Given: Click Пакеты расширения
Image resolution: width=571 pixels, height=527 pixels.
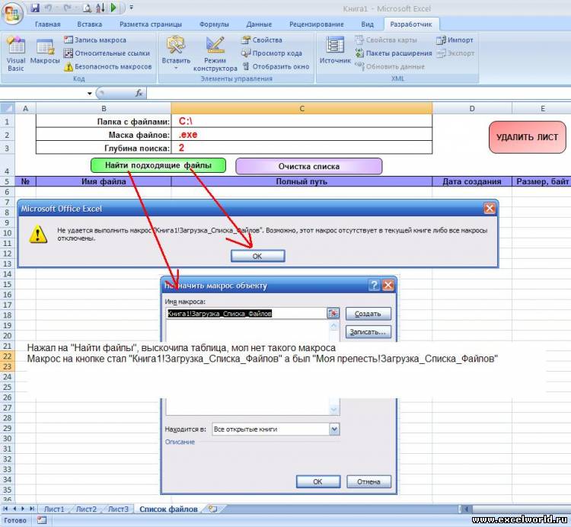Looking at the screenshot, I should pyautogui.click(x=394, y=53).
